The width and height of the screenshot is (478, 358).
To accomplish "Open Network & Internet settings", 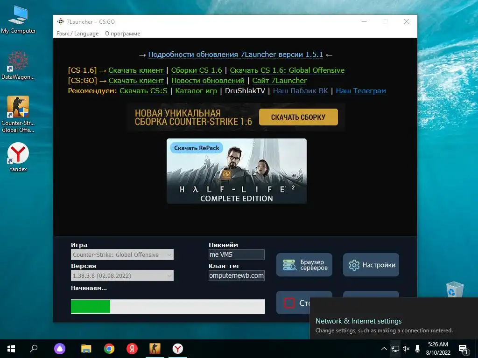I will click(358, 321).
